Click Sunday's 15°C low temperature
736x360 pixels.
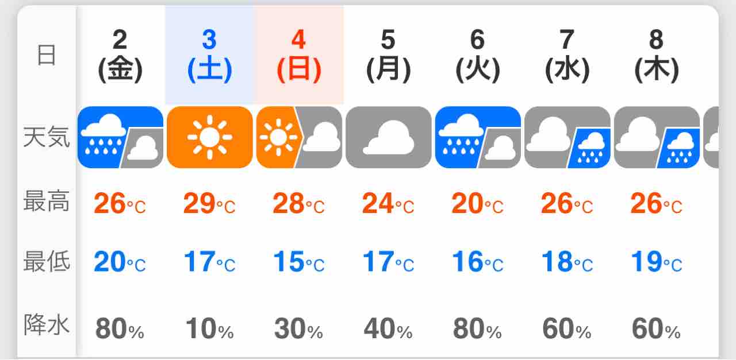[x=299, y=262]
